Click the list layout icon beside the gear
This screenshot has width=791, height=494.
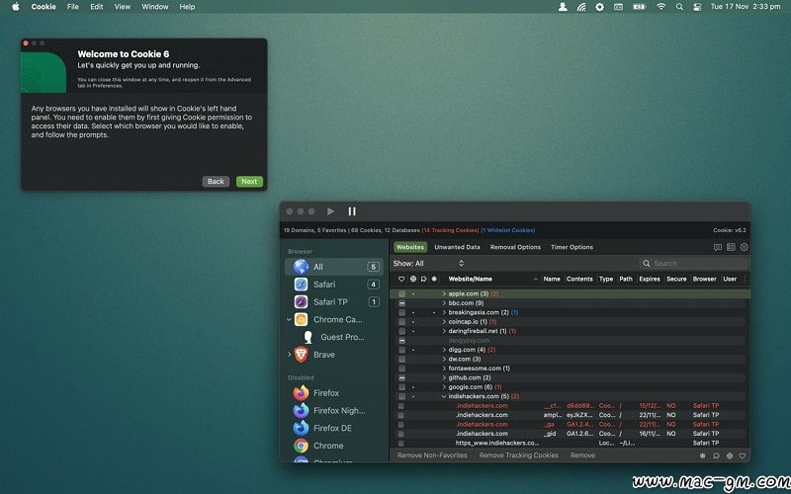pyautogui.click(x=731, y=247)
